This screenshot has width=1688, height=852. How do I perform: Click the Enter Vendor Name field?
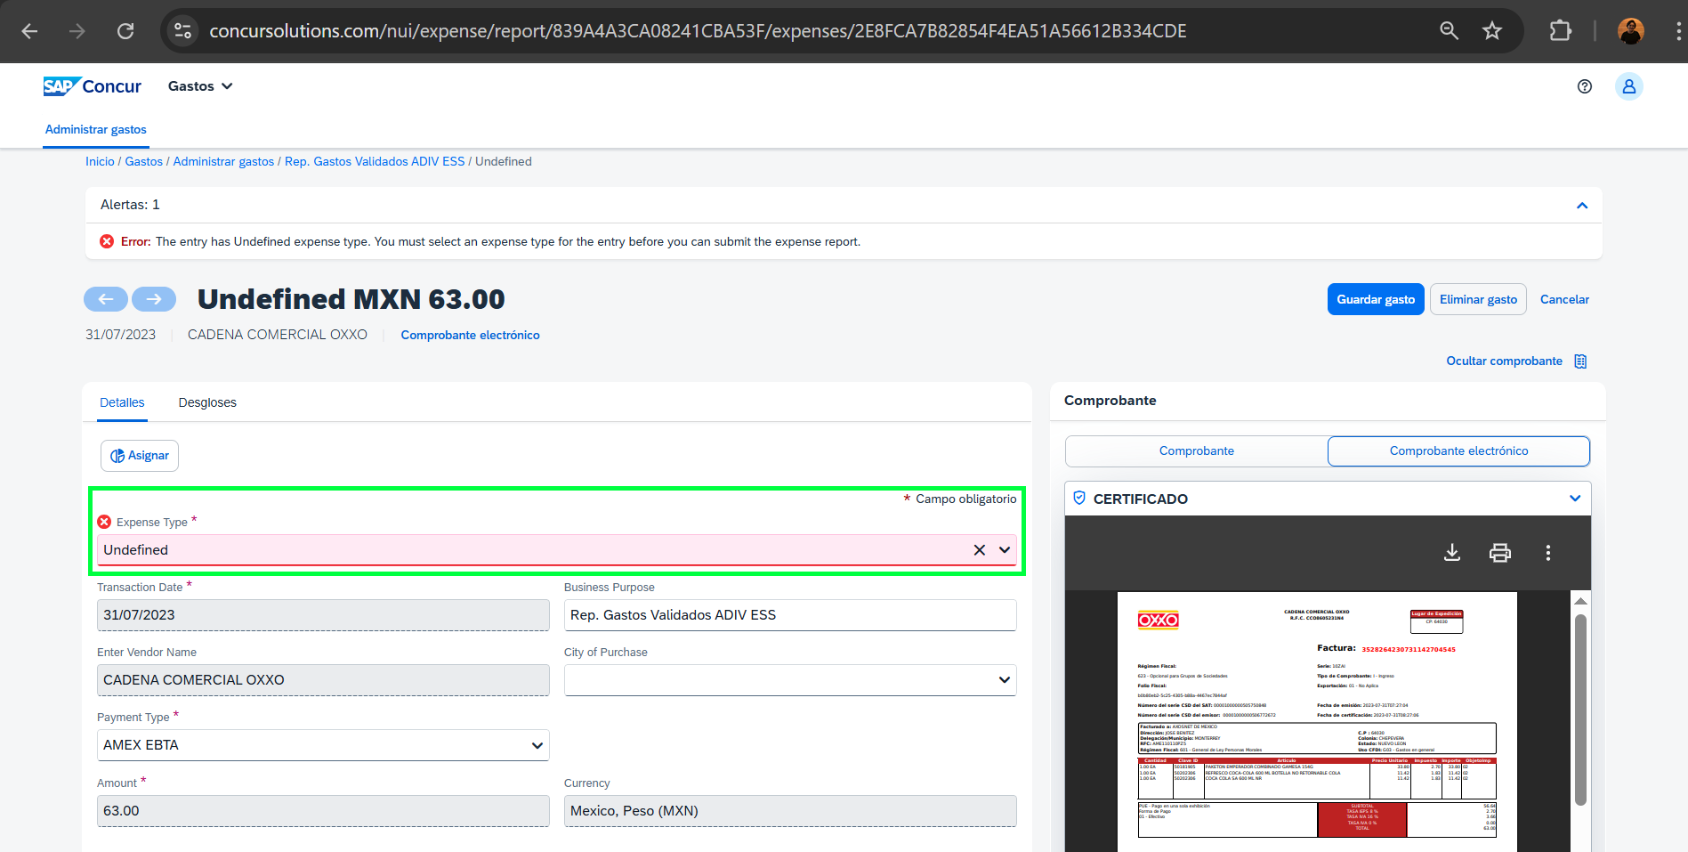point(323,680)
